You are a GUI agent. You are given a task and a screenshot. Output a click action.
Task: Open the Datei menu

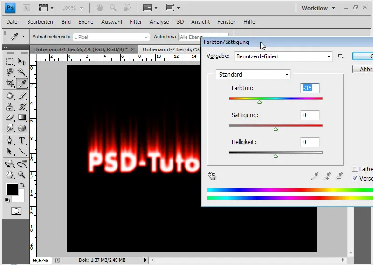coord(13,22)
